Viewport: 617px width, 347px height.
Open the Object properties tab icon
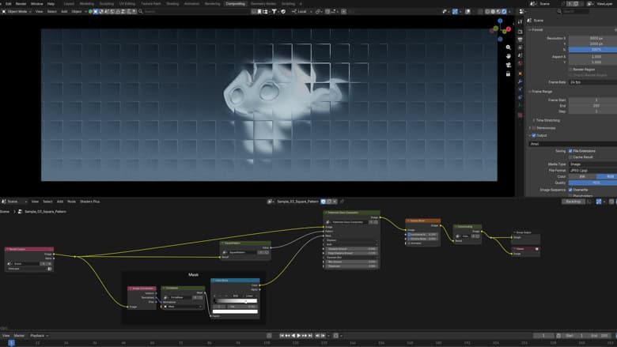pyautogui.click(x=520, y=74)
